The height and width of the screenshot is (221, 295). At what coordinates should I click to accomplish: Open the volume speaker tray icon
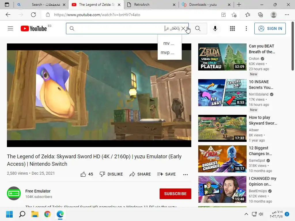(x=261, y=214)
